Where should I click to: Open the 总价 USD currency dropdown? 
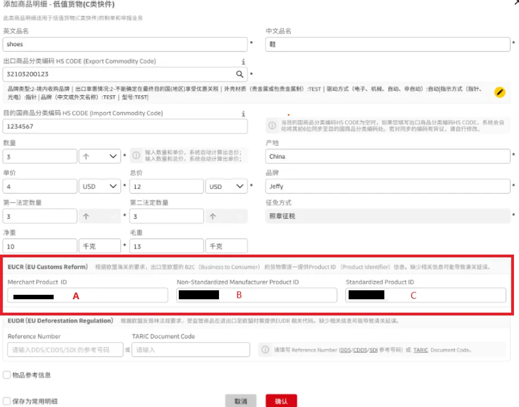pos(226,186)
